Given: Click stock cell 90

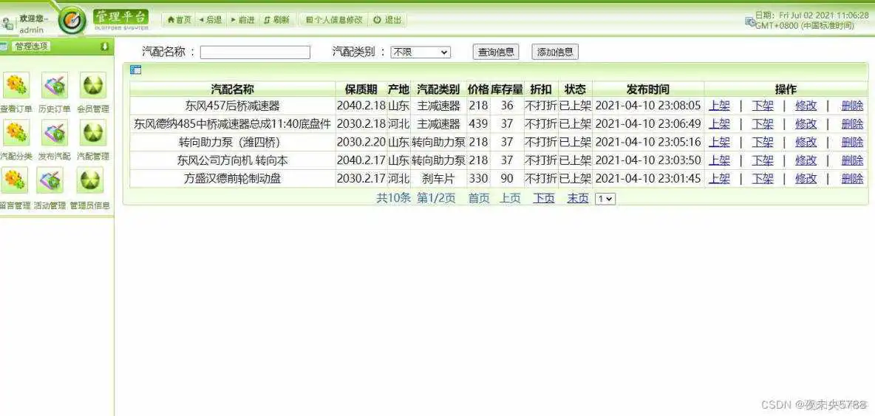Looking at the screenshot, I should [x=507, y=179].
